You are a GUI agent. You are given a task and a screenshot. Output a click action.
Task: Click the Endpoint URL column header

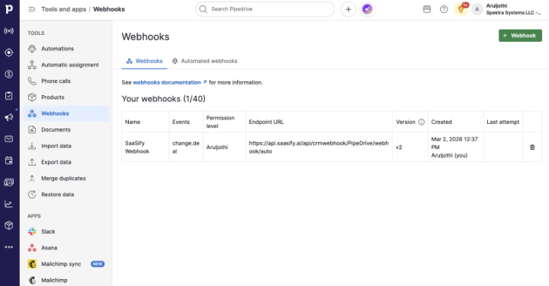319,122
